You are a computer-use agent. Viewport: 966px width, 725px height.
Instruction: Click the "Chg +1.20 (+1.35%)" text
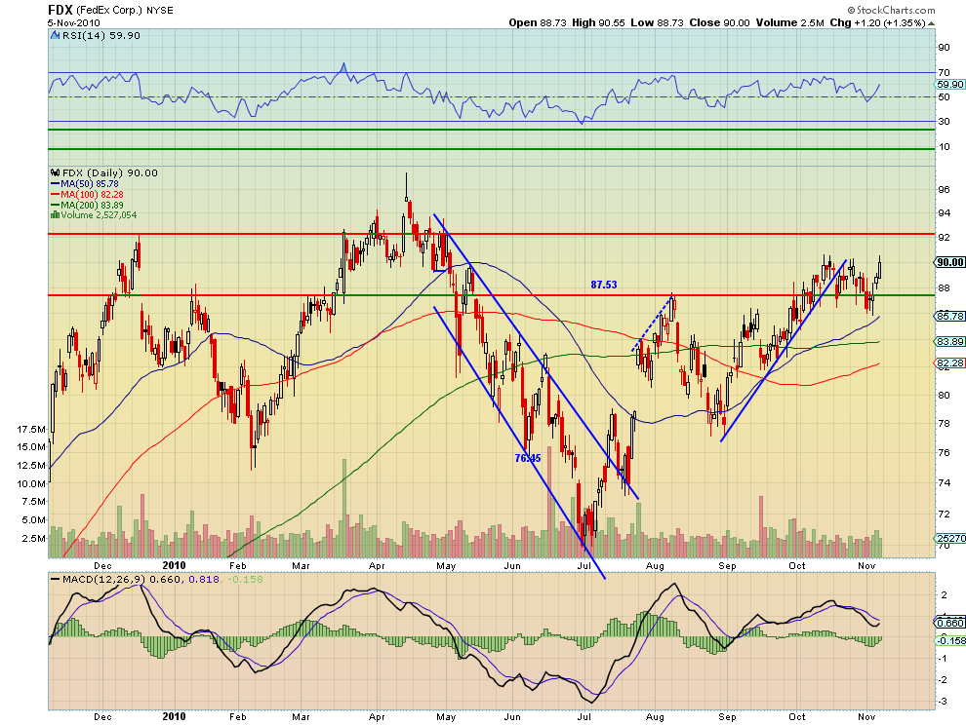coord(877,22)
